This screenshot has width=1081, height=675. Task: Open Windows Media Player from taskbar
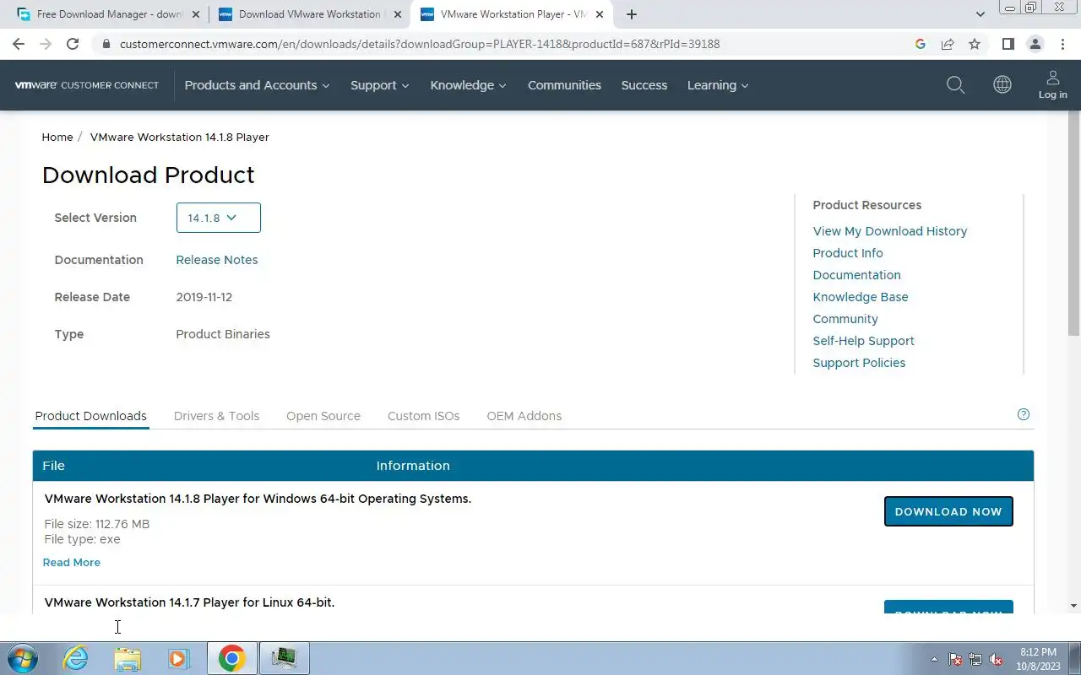[x=179, y=658]
